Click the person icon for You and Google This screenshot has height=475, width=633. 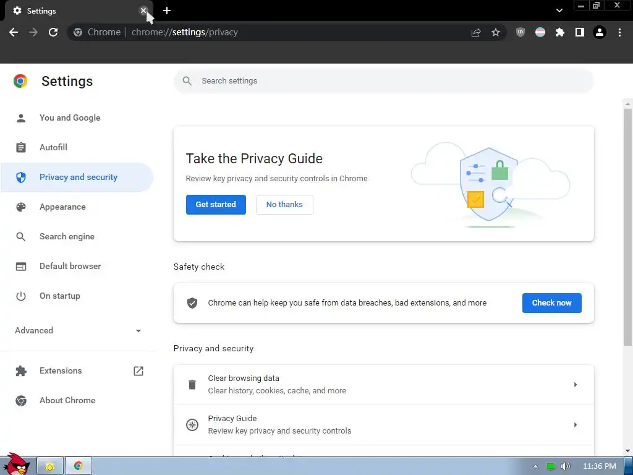click(21, 118)
